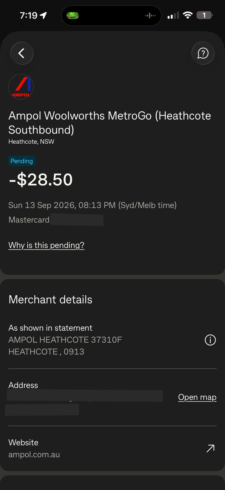
Task: Tap the Dynamic Island live activity thumbnail
Action: (72, 16)
